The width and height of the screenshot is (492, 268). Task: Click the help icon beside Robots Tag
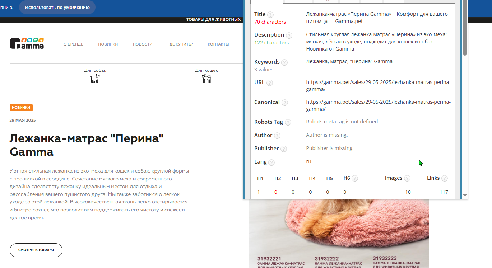click(x=288, y=122)
